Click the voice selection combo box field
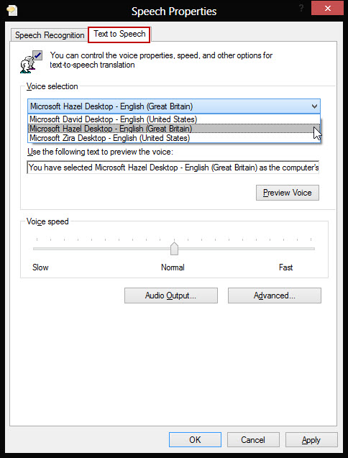 pos(174,106)
